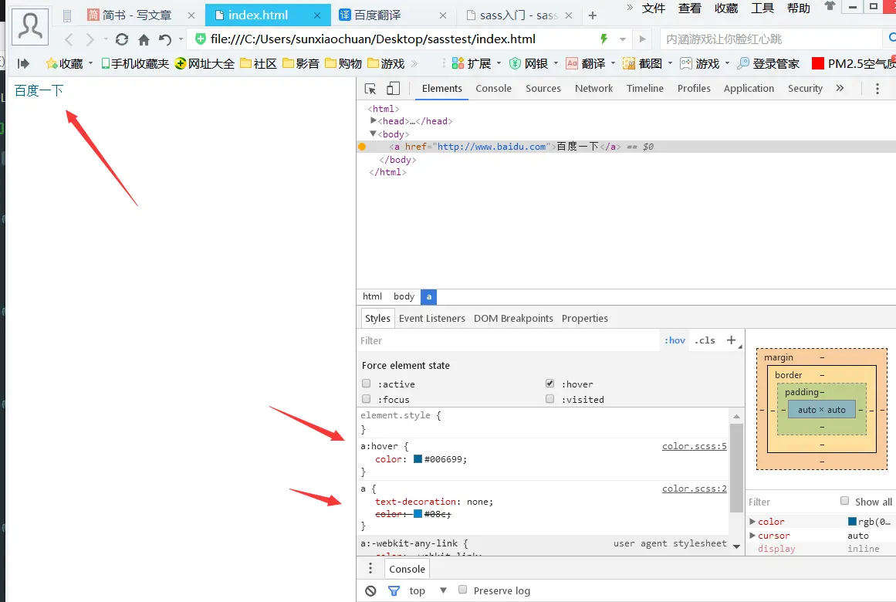
Task: Open the color.scss:5 source link
Action: pyautogui.click(x=695, y=446)
